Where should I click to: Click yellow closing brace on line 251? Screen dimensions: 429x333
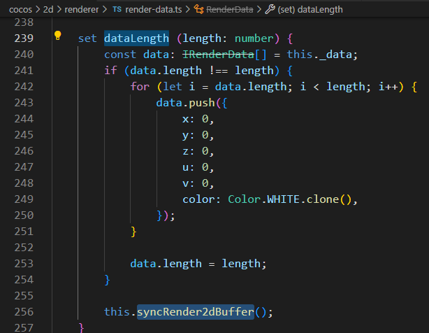tap(133, 232)
